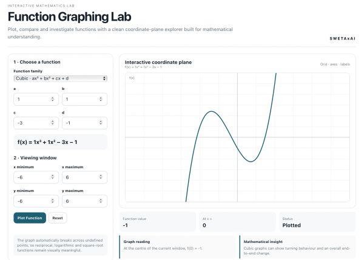
Task: Click the stepper arrows on coefficient a
Action: pos(52,99)
